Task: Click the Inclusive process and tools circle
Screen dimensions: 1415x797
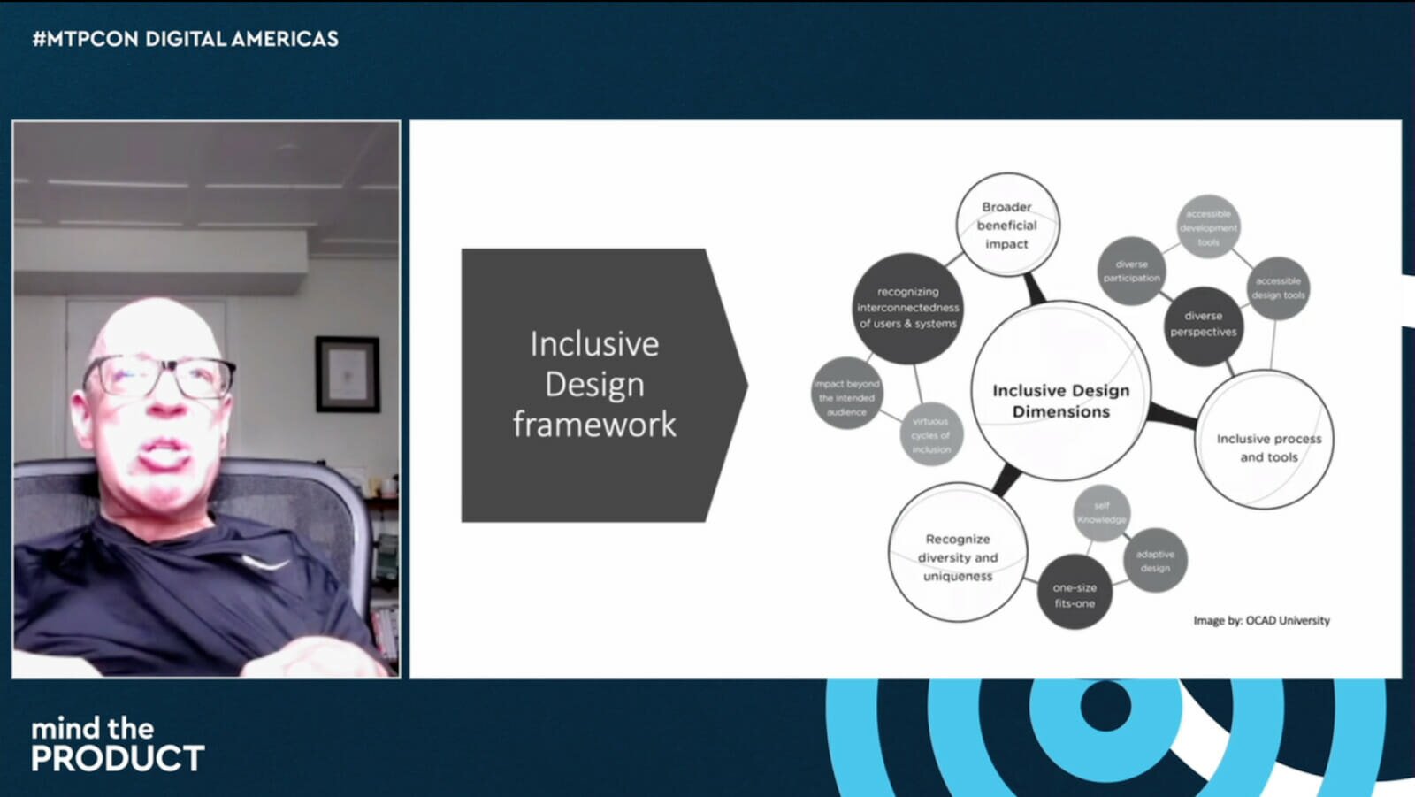Action: click(x=1268, y=447)
